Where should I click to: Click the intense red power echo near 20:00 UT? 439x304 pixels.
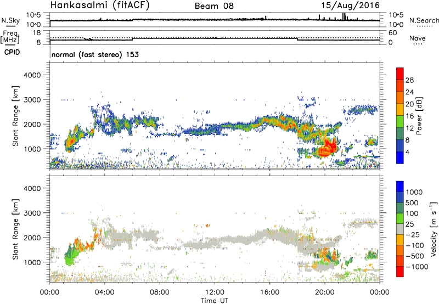point(327,148)
